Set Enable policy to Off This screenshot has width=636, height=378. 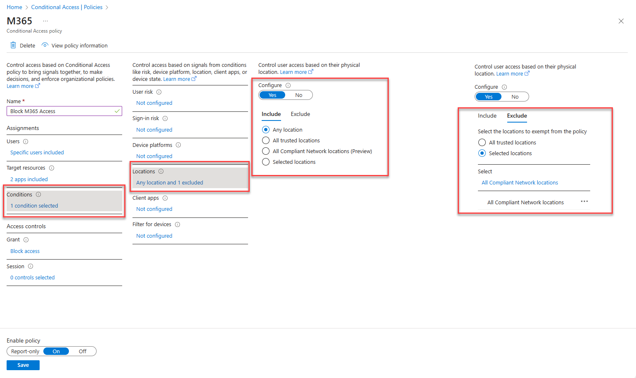coord(83,352)
